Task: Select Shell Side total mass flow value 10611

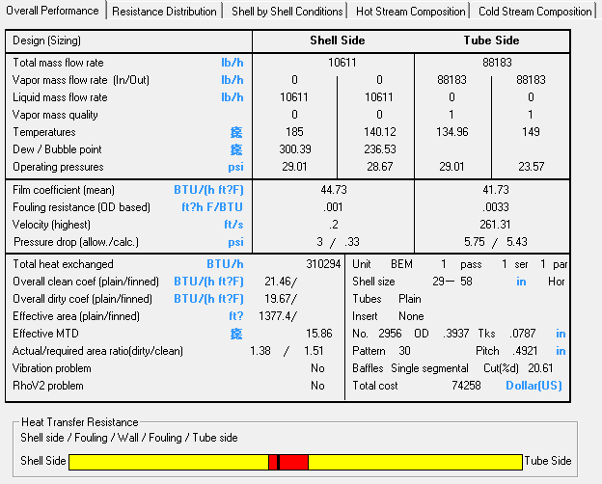Action: [342, 63]
